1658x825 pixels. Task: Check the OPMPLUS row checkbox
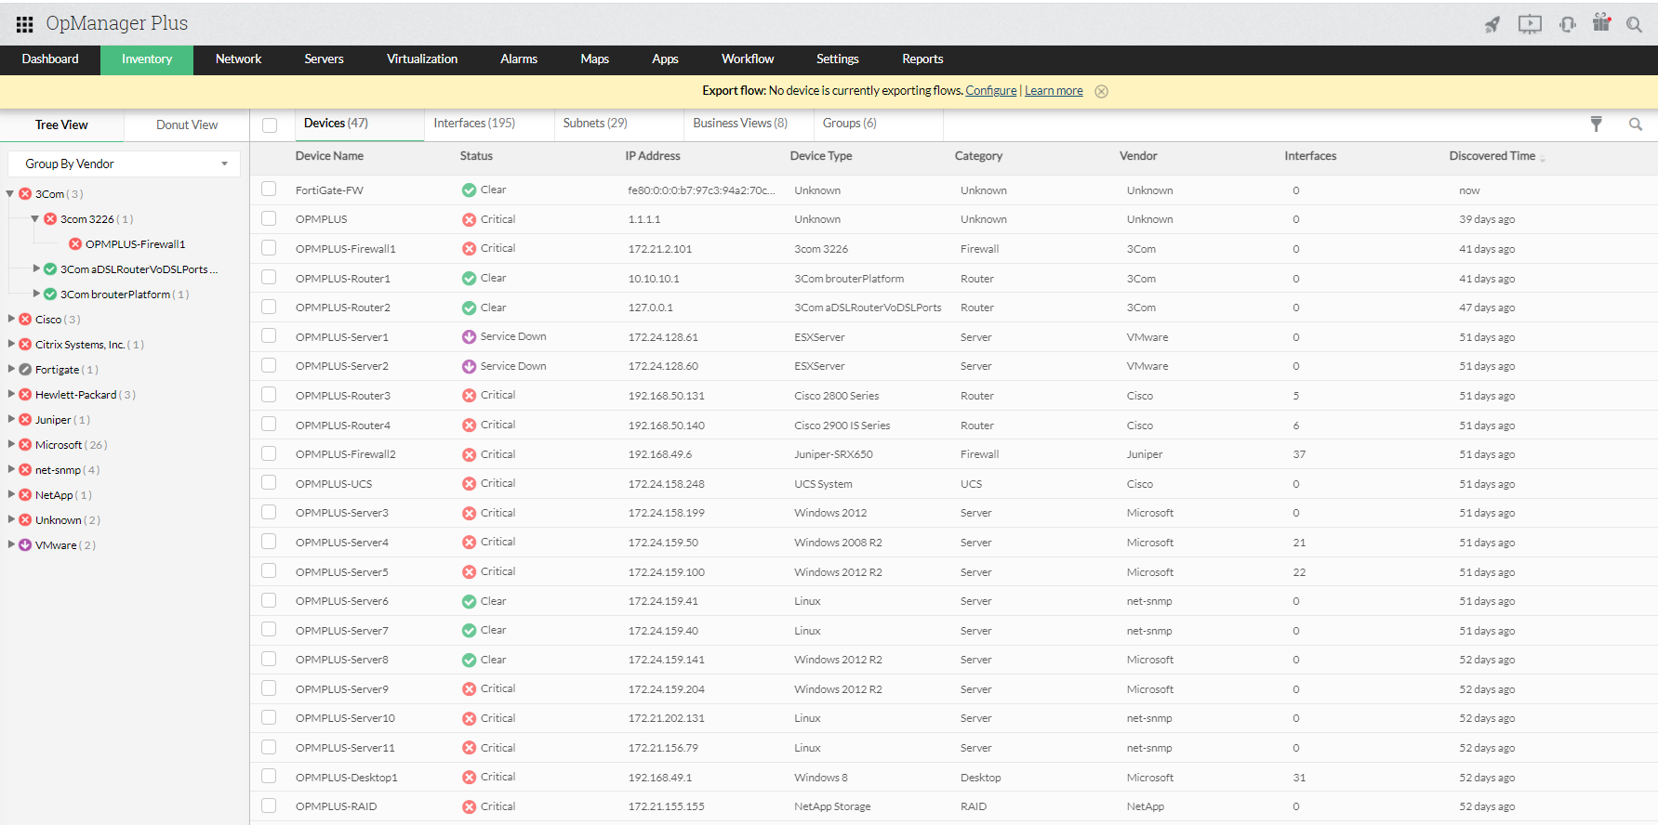pos(269,218)
